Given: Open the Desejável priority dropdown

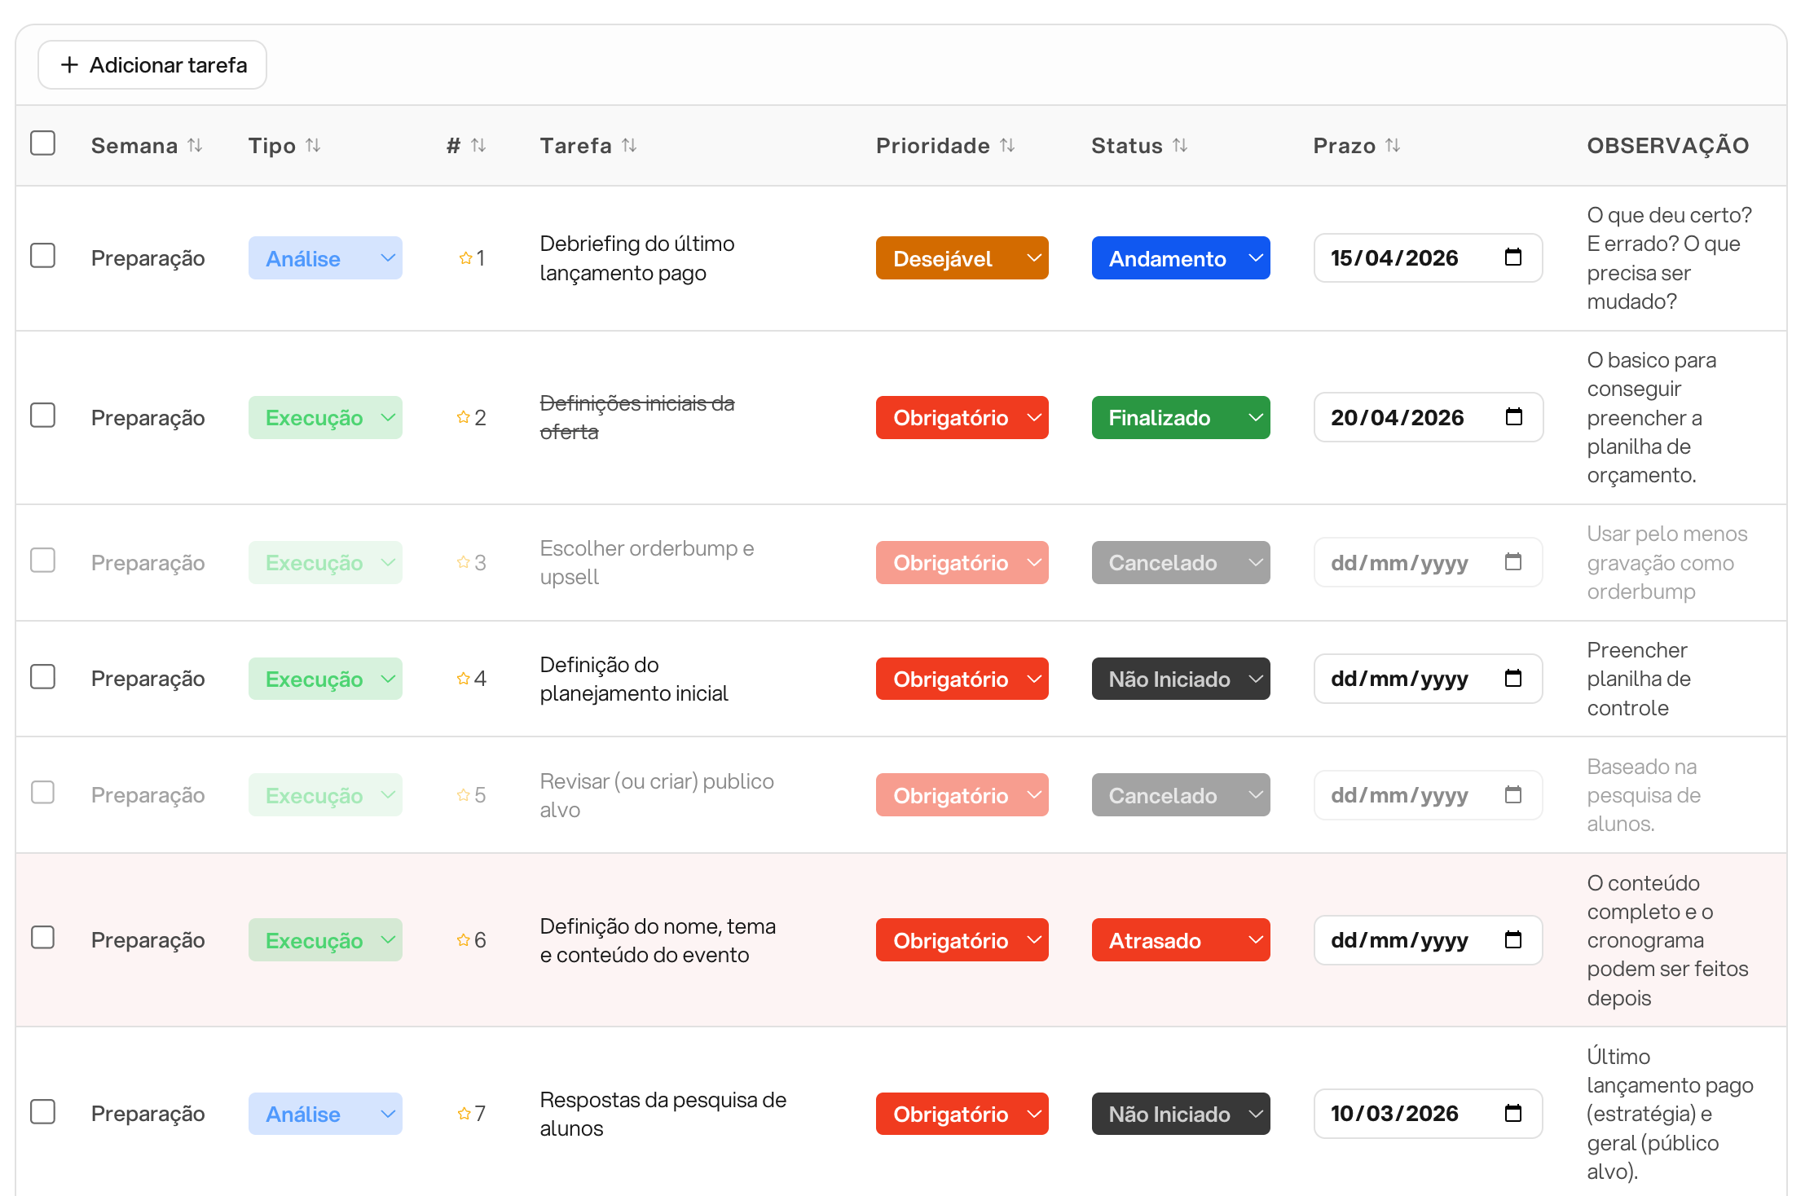Looking at the screenshot, I should pyautogui.click(x=962, y=258).
